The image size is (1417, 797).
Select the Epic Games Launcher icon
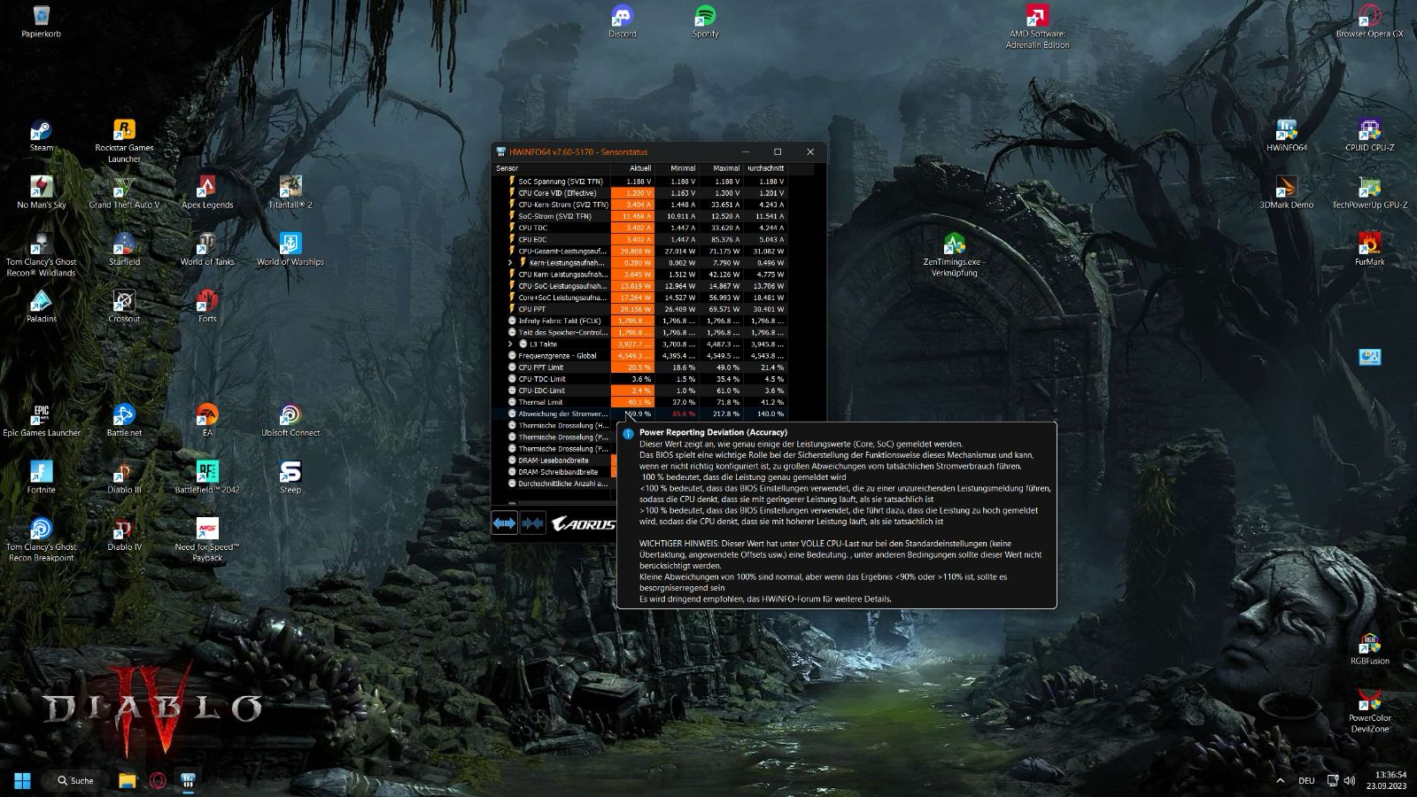click(x=41, y=420)
